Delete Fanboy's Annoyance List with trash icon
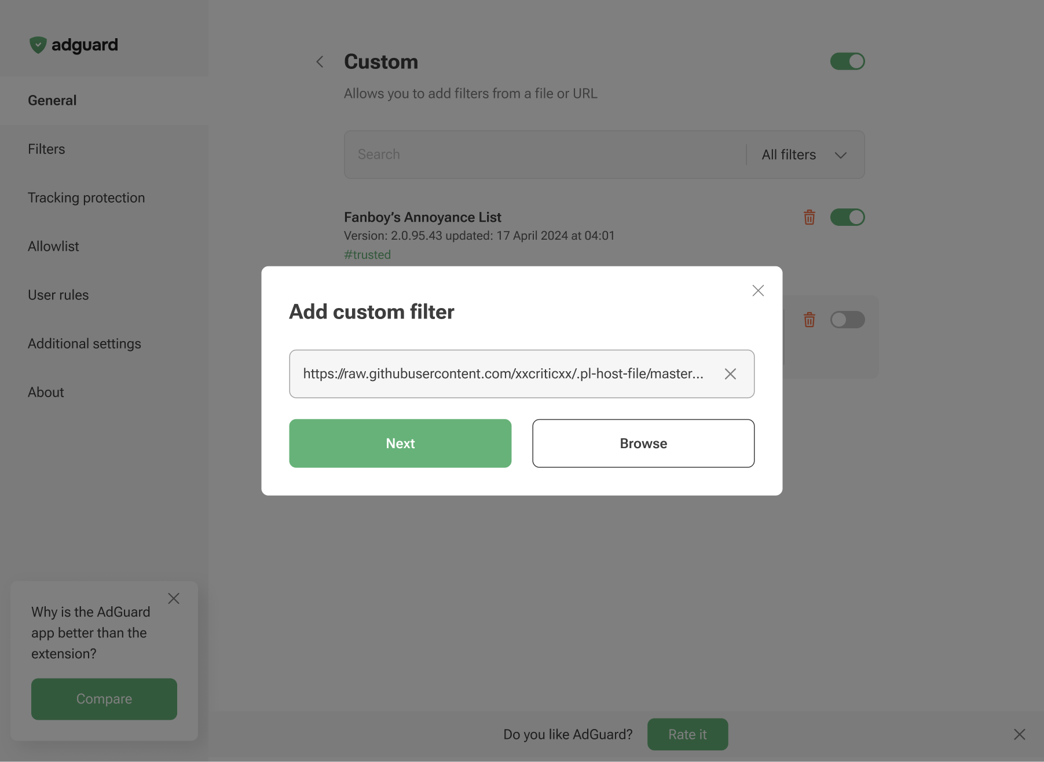The width and height of the screenshot is (1044, 762). pos(809,217)
